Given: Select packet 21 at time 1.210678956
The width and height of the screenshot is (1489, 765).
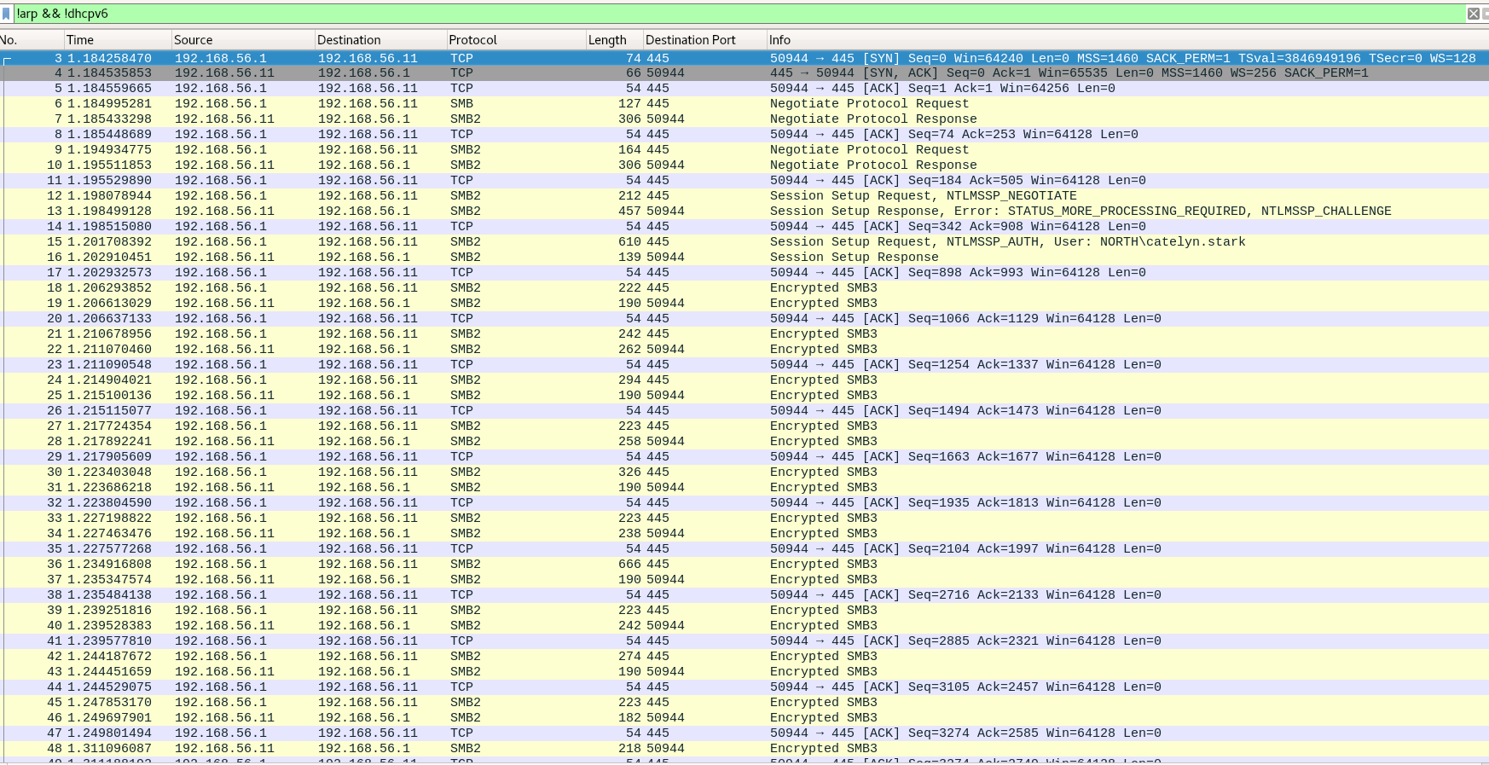Looking at the screenshot, I should click(x=744, y=334).
